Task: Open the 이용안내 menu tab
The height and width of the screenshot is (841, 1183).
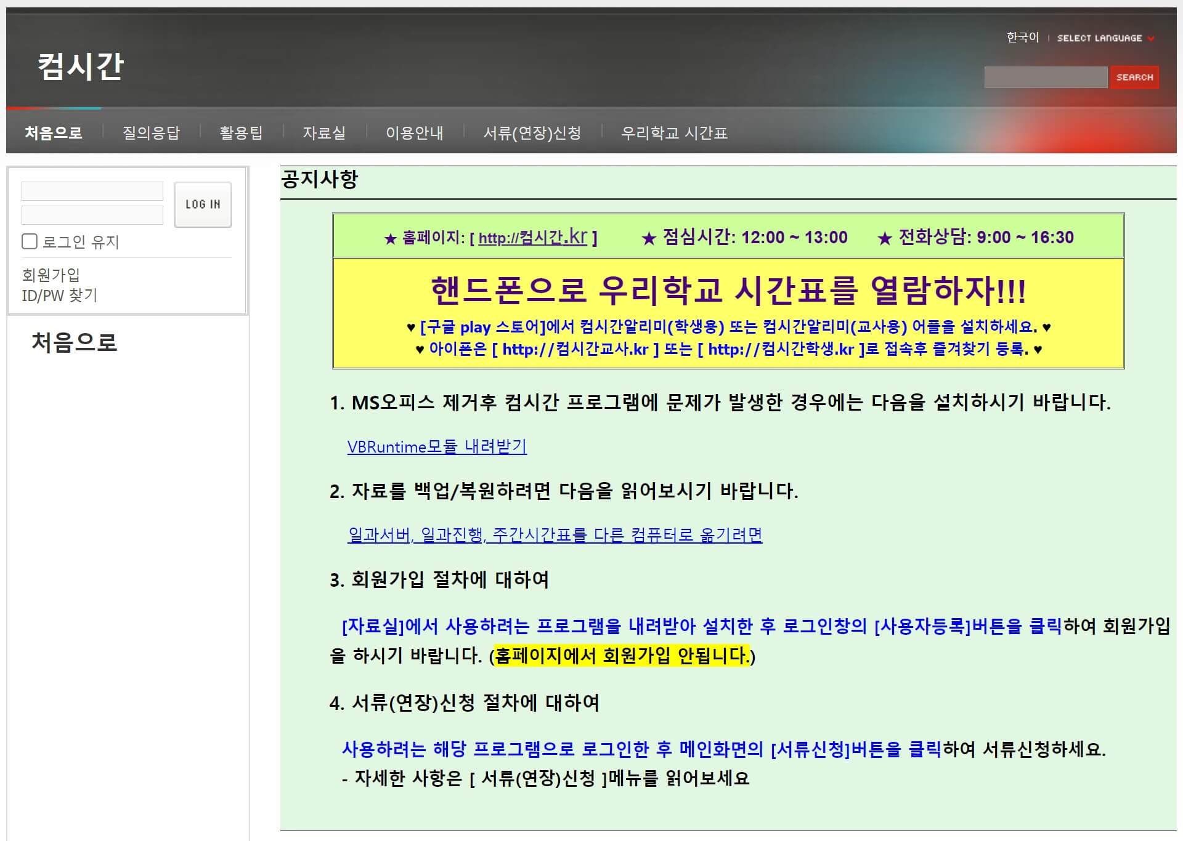Action: tap(414, 133)
